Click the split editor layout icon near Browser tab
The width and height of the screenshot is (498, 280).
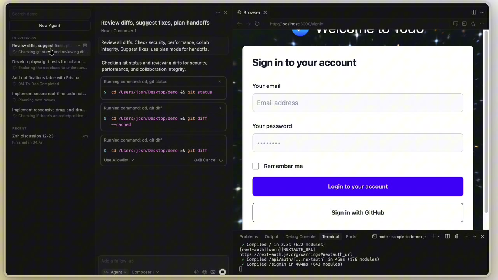(473, 12)
